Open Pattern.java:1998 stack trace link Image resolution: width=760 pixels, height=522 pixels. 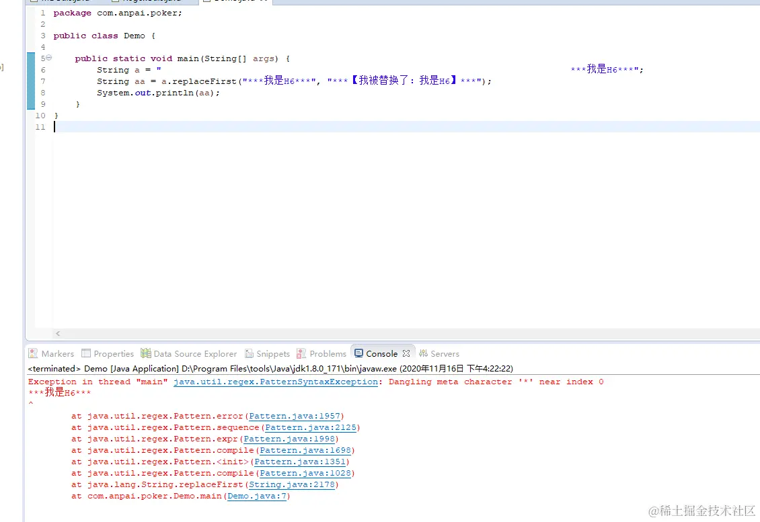(x=289, y=439)
